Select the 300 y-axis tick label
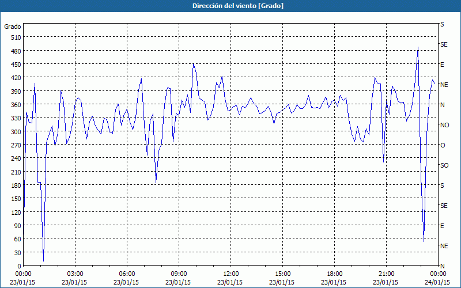The width and height of the screenshot is (461, 288). pyautogui.click(x=16, y=132)
